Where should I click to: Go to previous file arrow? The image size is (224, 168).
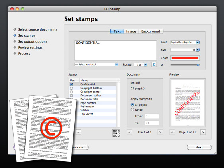[x=130, y=132]
